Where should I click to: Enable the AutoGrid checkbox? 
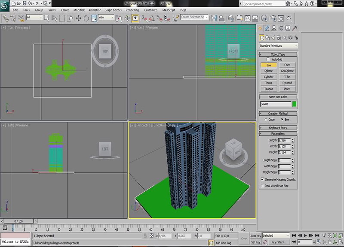[268, 59]
